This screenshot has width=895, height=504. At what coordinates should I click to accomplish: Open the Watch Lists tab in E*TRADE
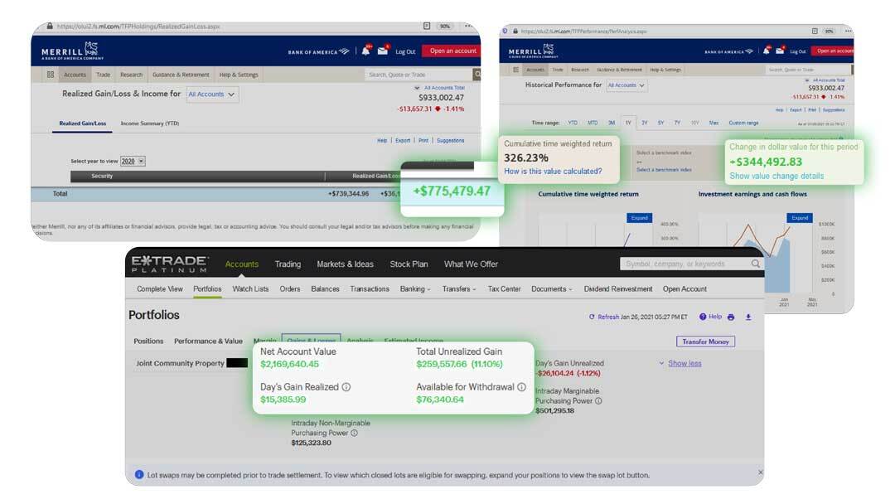coord(250,289)
